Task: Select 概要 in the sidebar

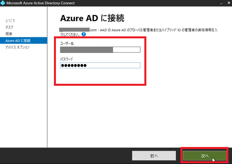Action: point(9,34)
